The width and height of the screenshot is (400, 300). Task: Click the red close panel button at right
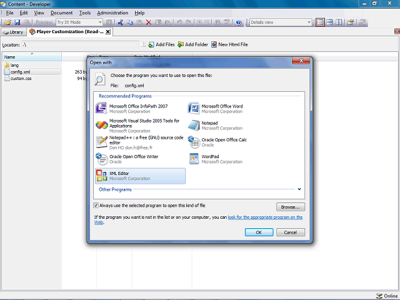[397, 31]
